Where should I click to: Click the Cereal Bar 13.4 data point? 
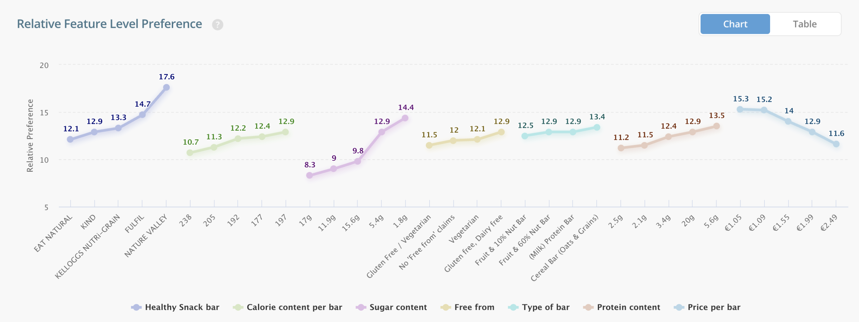point(597,127)
